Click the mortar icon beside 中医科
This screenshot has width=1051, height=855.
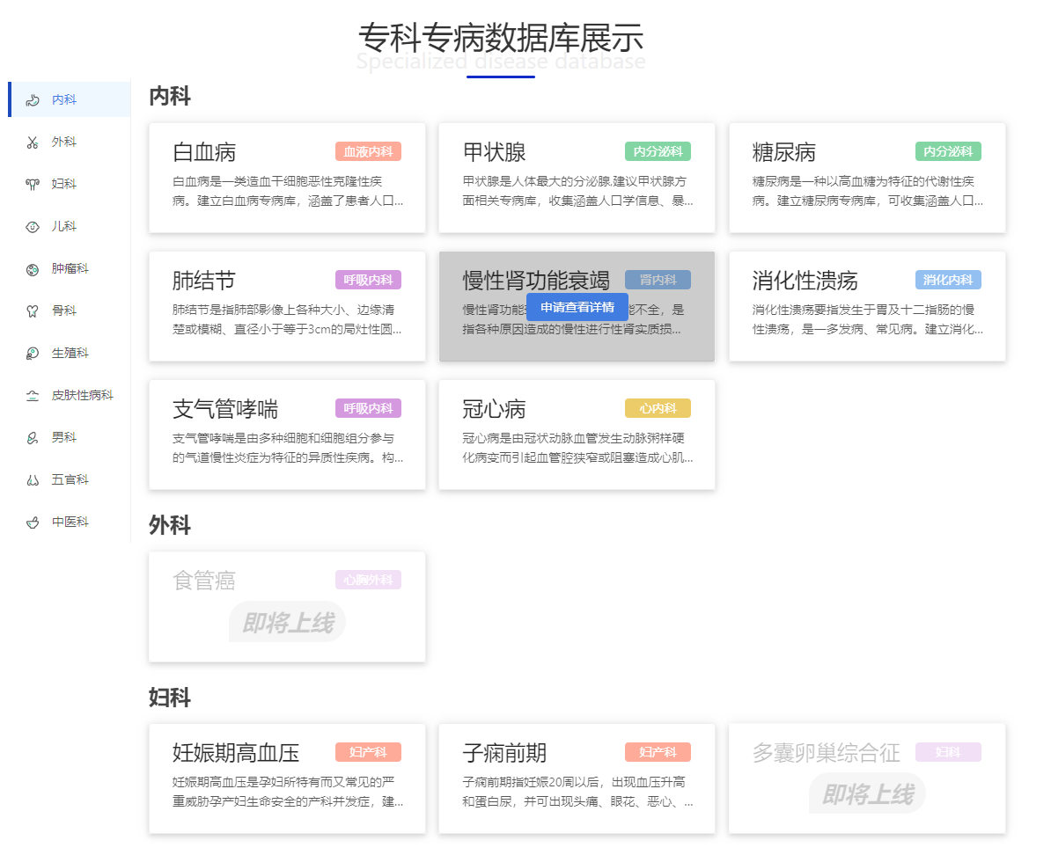[x=33, y=522]
